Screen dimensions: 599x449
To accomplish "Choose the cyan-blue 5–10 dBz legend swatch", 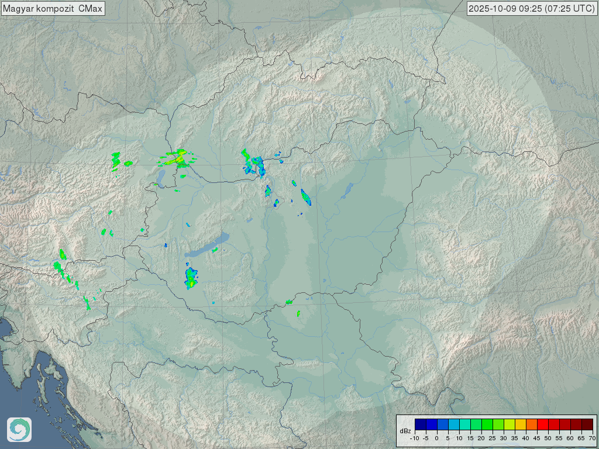I will pyautogui.click(x=454, y=424).
